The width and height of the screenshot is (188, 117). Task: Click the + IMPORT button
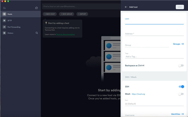tap(82, 14)
